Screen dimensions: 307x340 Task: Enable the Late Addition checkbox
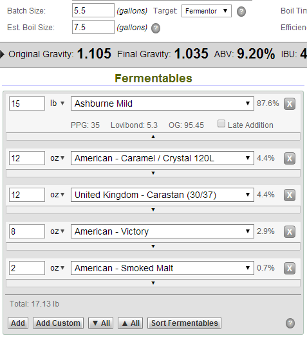[221, 123]
